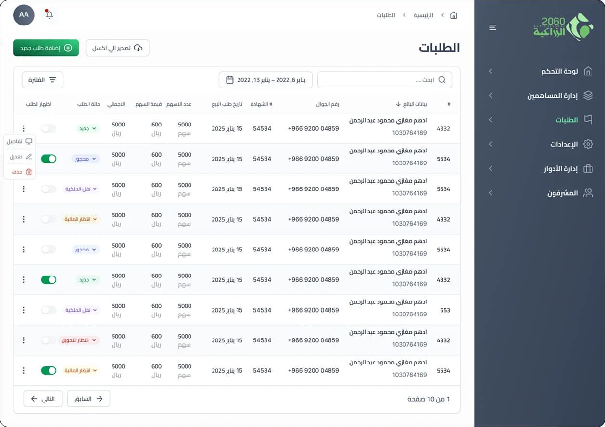605x427 pixels.
Task: Click the الإعدادات gear icon in sidebar
Action: point(589,144)
